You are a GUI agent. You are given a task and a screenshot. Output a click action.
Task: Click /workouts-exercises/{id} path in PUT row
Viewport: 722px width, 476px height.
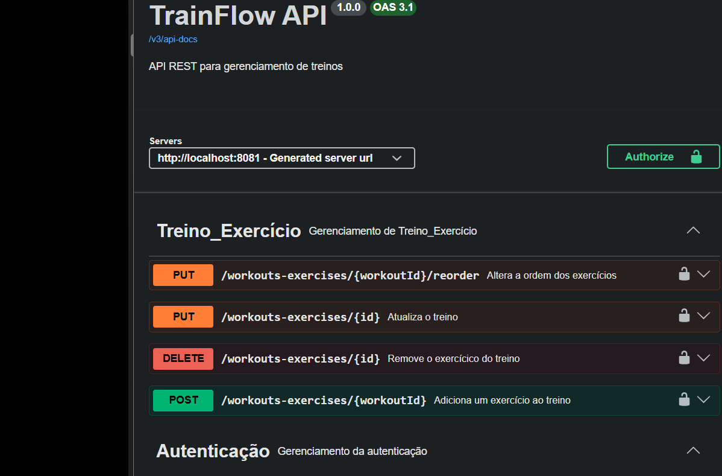click(301, 317)
